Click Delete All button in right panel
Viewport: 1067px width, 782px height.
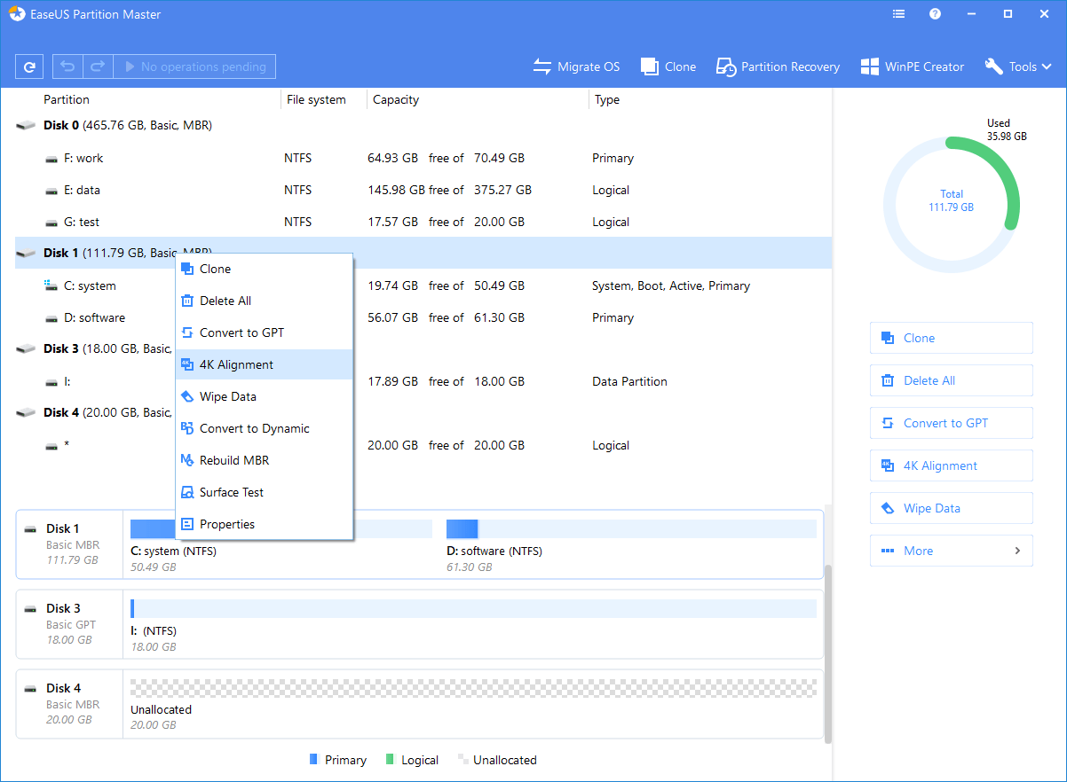point(951,380)
